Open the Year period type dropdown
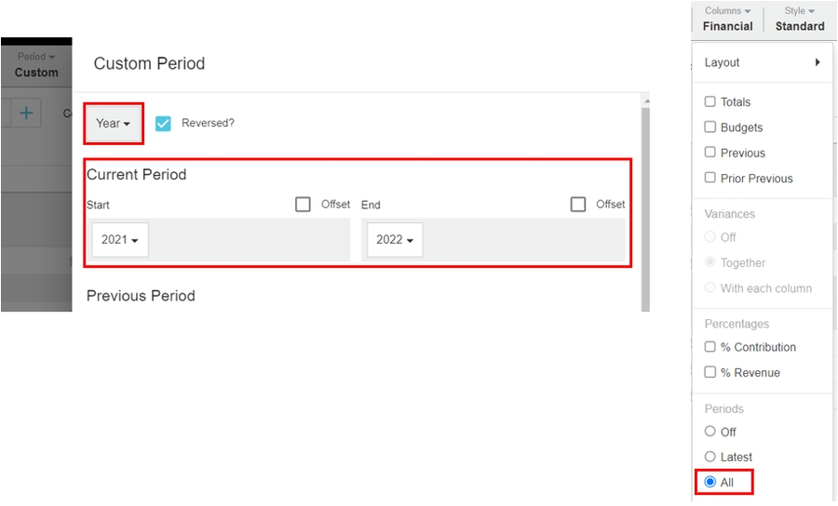838x506 pixels. click(113, 123)
